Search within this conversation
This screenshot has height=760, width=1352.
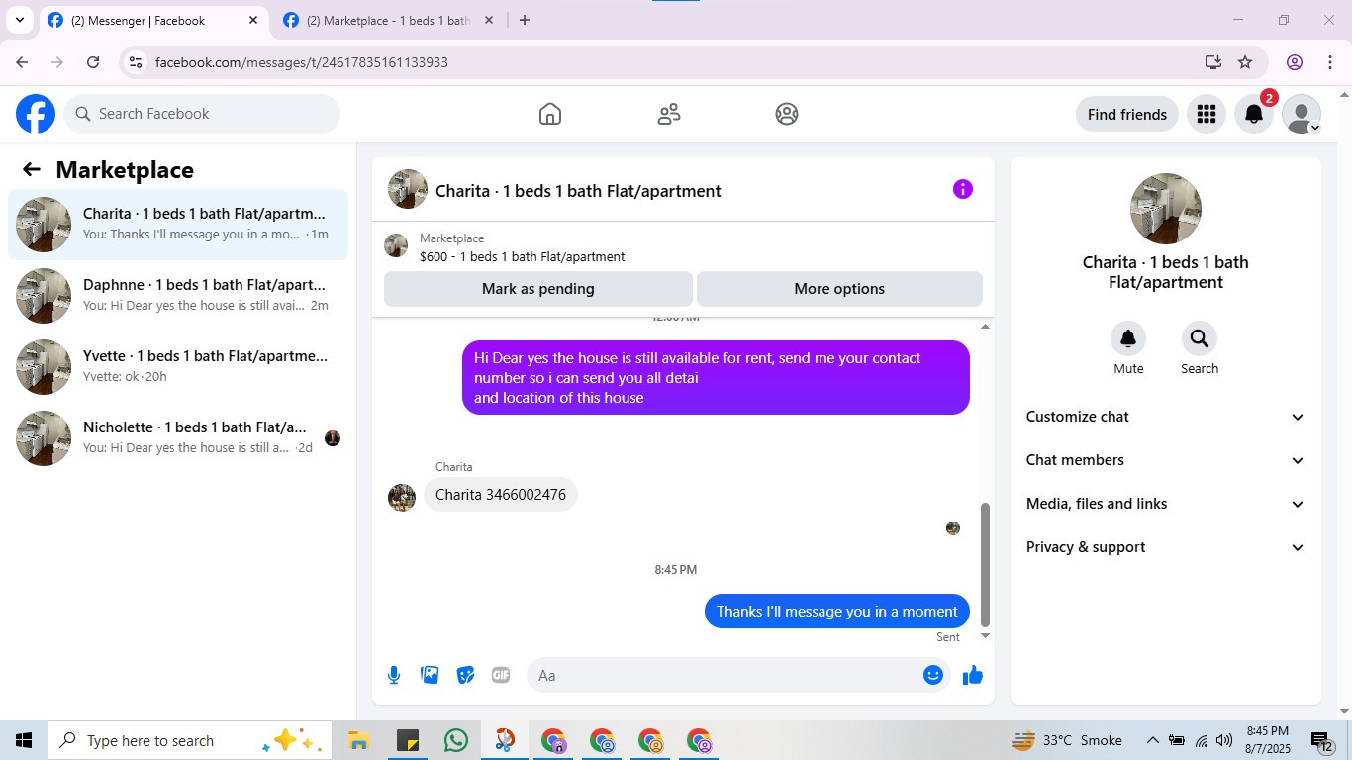point(1200,339)
